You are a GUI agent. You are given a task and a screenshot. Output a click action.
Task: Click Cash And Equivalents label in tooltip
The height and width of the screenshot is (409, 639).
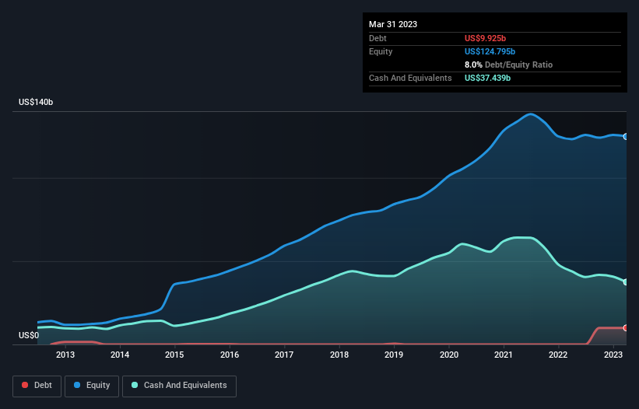[410, 78]
